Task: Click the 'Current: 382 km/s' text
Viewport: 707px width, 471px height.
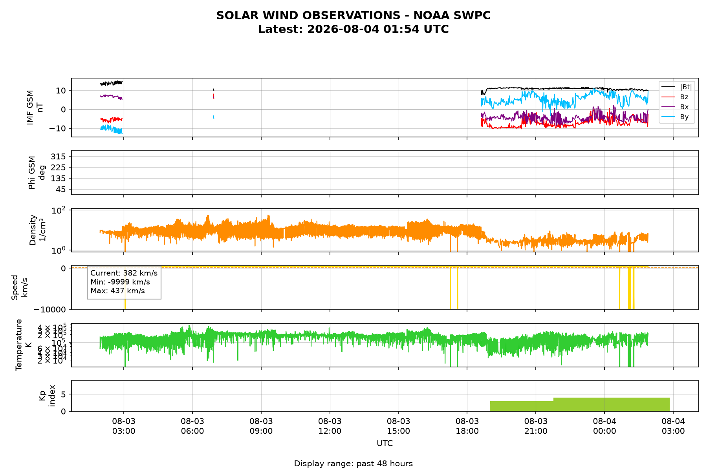Action: click(124, 273)
